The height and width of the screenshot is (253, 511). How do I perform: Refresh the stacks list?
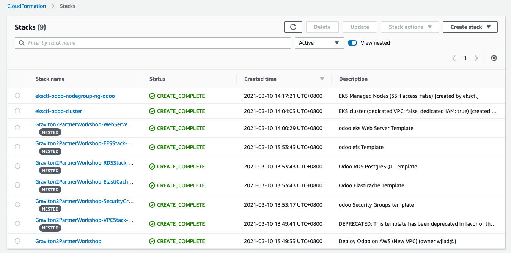293,27
